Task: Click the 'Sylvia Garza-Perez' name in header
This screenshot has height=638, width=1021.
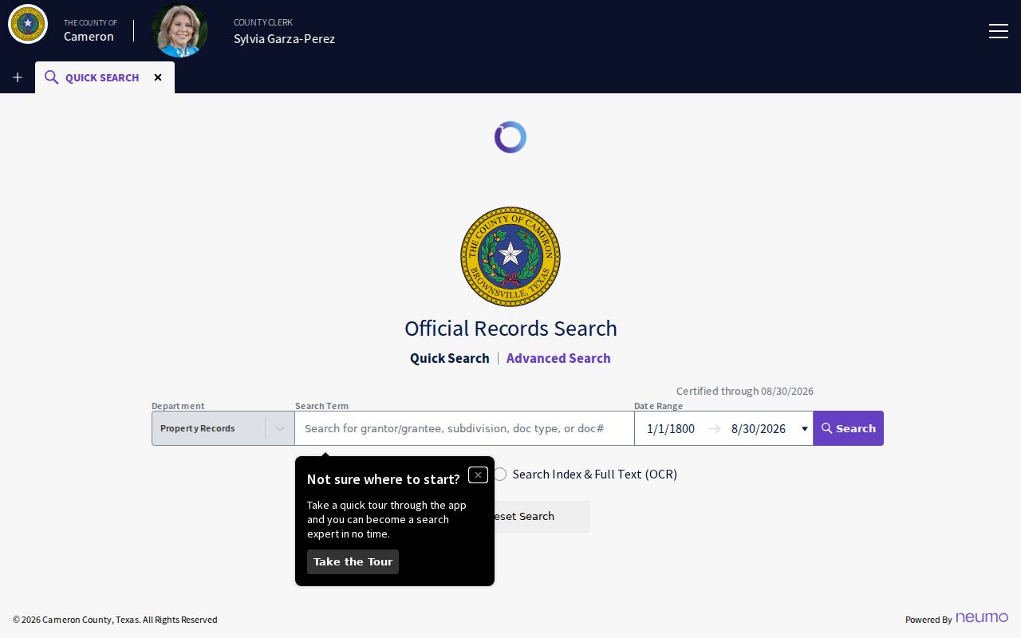Action: [284, 38]
